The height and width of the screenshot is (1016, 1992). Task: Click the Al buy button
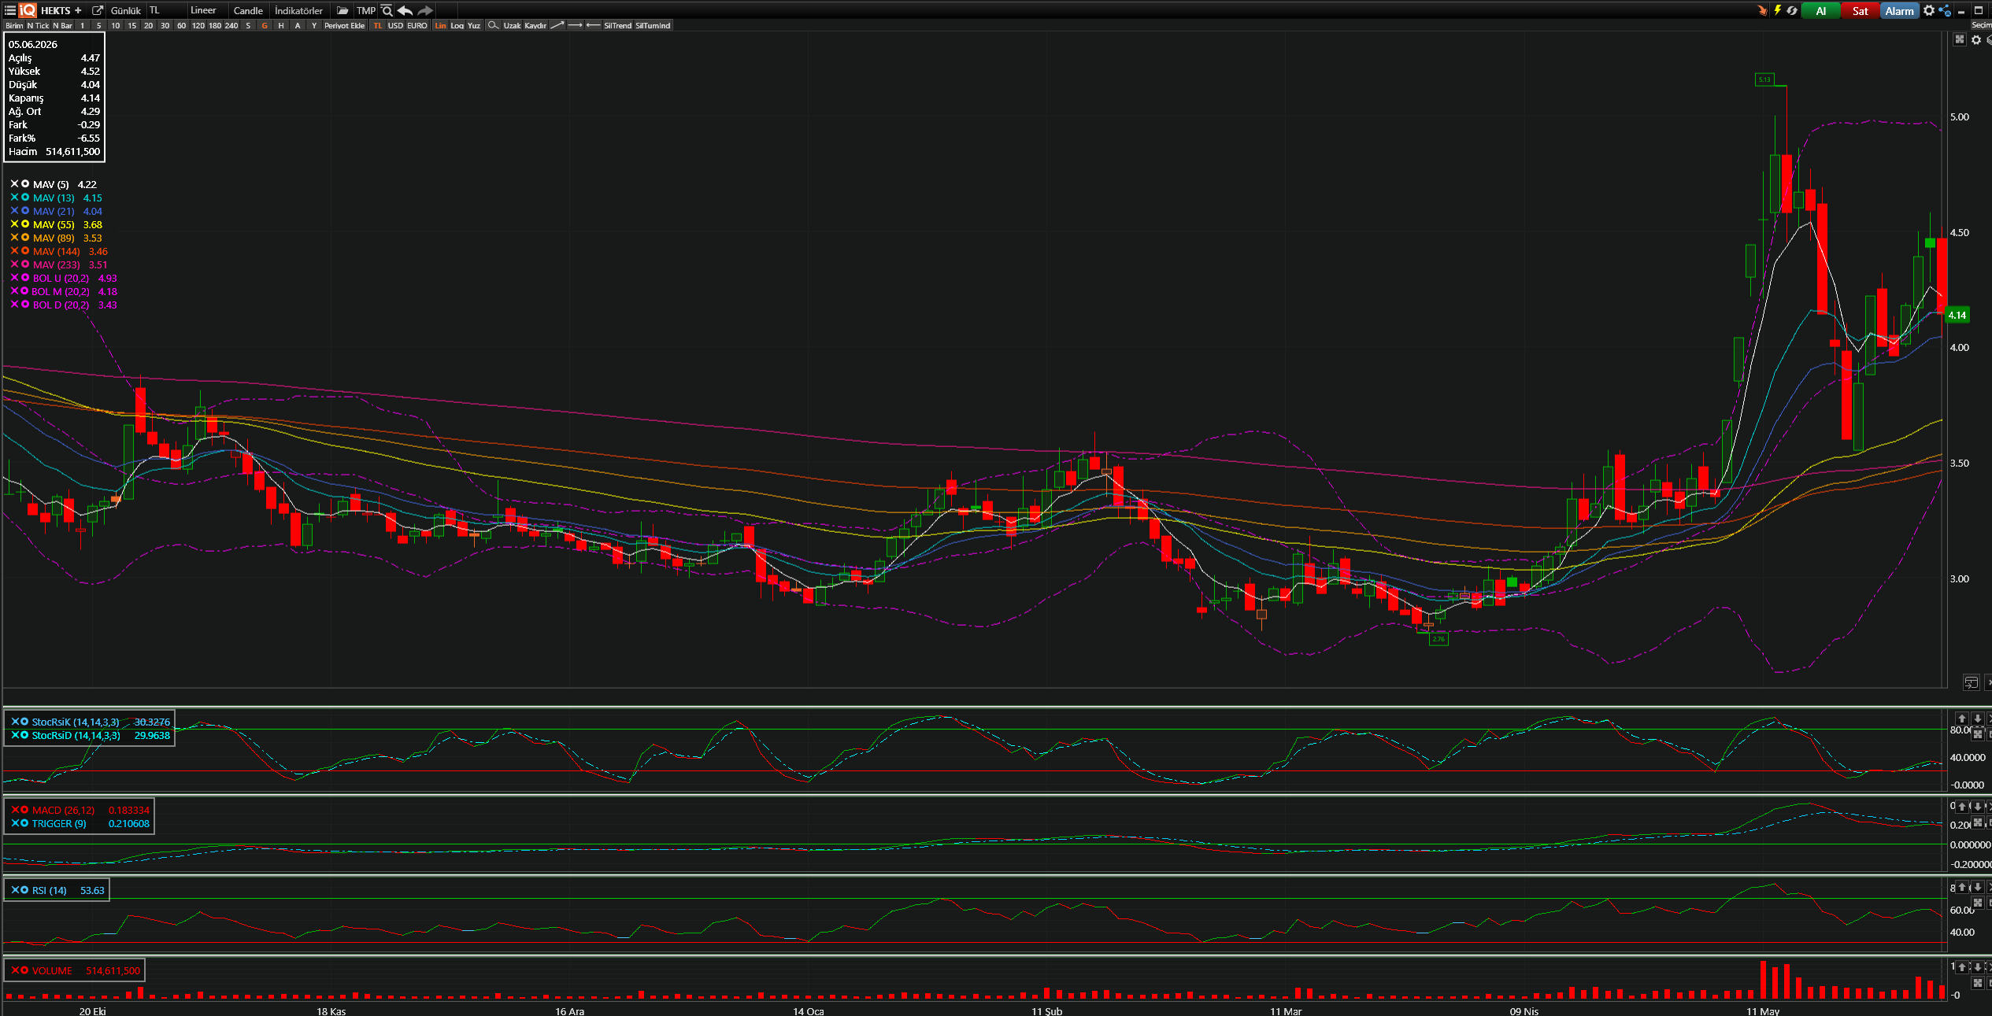[x=1821, y=10]
